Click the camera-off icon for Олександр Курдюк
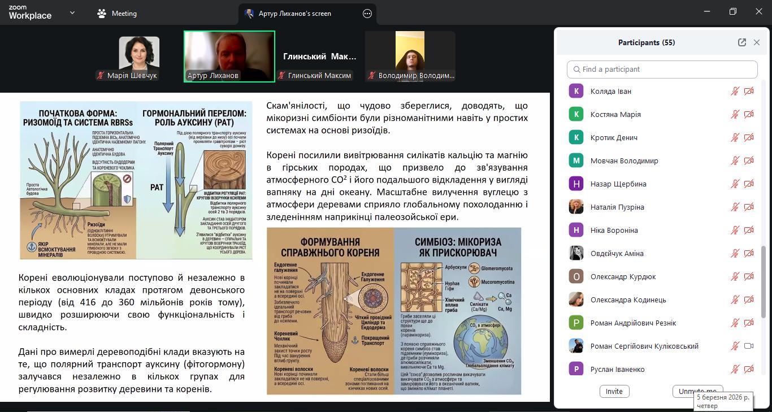 pyautogui.click(x=749, y=276)
